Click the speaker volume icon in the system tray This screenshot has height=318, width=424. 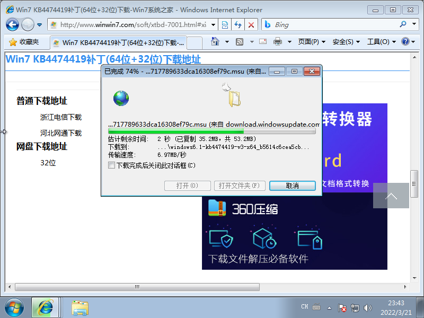(x=368, y=307)
